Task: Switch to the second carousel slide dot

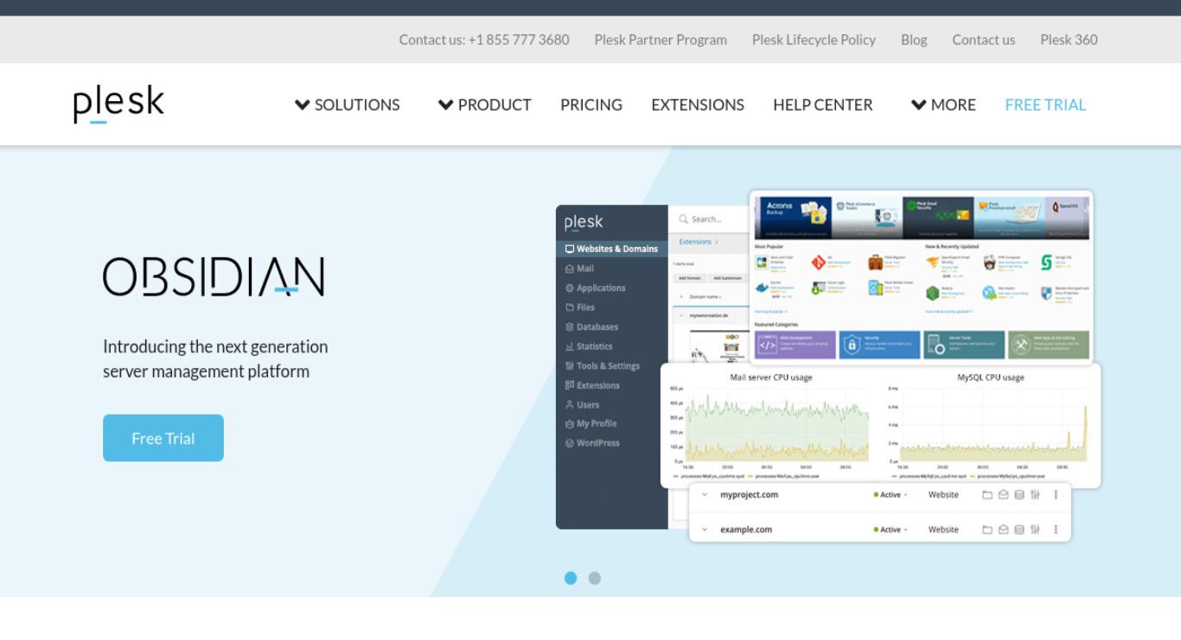Action: point(595,578)
